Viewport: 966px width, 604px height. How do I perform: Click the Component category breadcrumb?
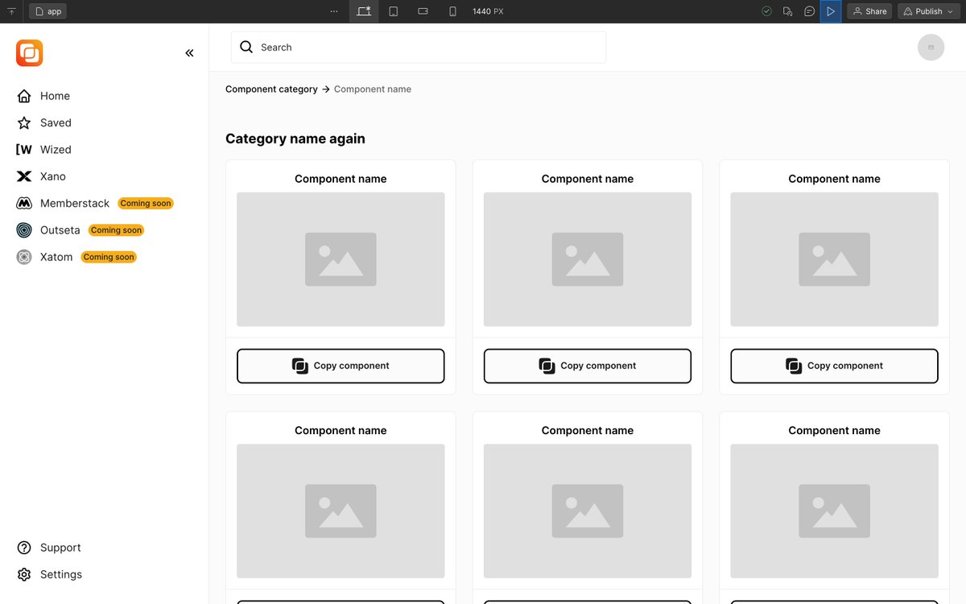pyautogui.click(x=271, y=89)
